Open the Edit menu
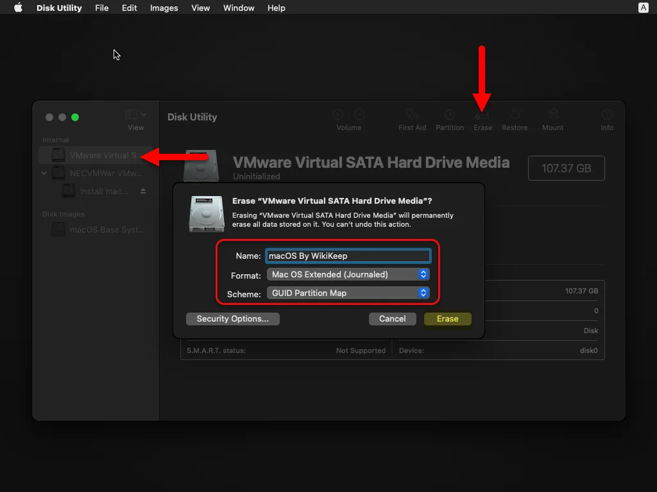The width and height of the screenshot is (657, 492). (129, 8)
